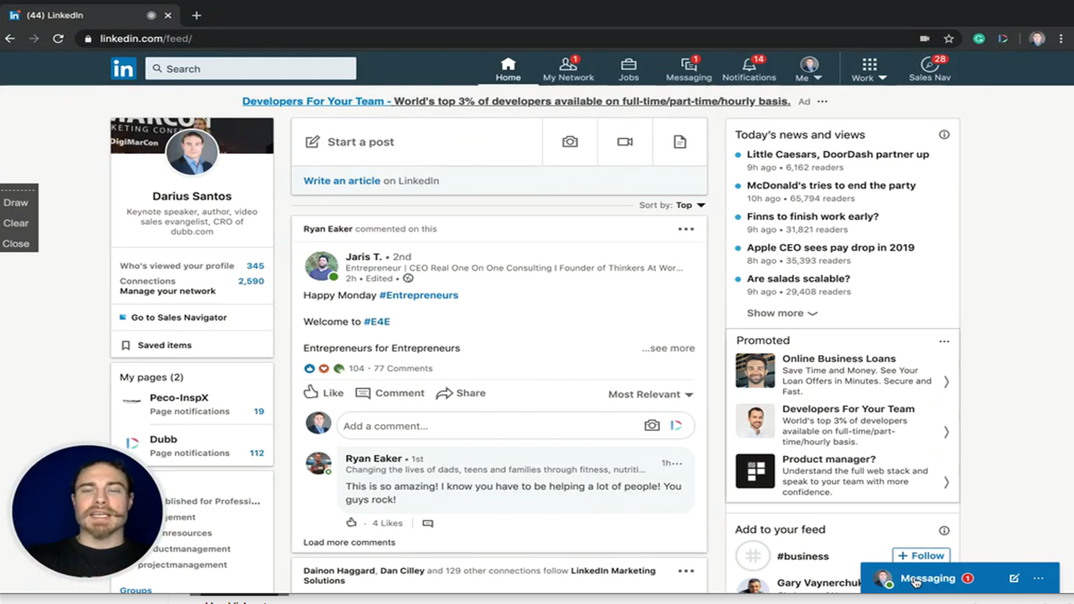Load more comments on the post
This screenshot has height=604, width=1074.
pyautogui.click(x=349, y=542)
